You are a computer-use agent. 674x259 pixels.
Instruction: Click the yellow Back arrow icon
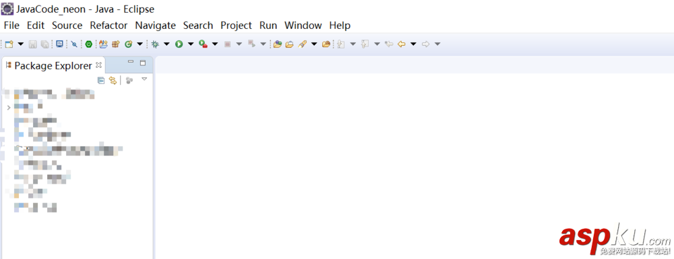(x=402, y=44)
